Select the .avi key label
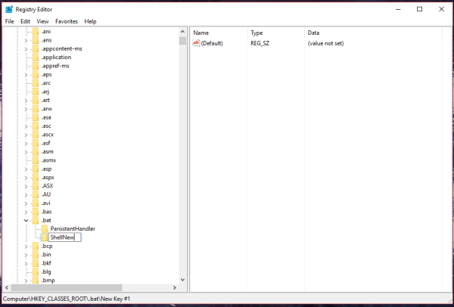Screen dimensions: 454x307 (45, 203)
